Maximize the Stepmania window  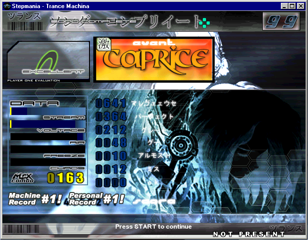point(292,6)
